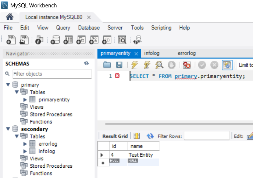Switch to the infolog query tab
The width and height of the screenshot is (253, 178).
[x=152, y=53]
